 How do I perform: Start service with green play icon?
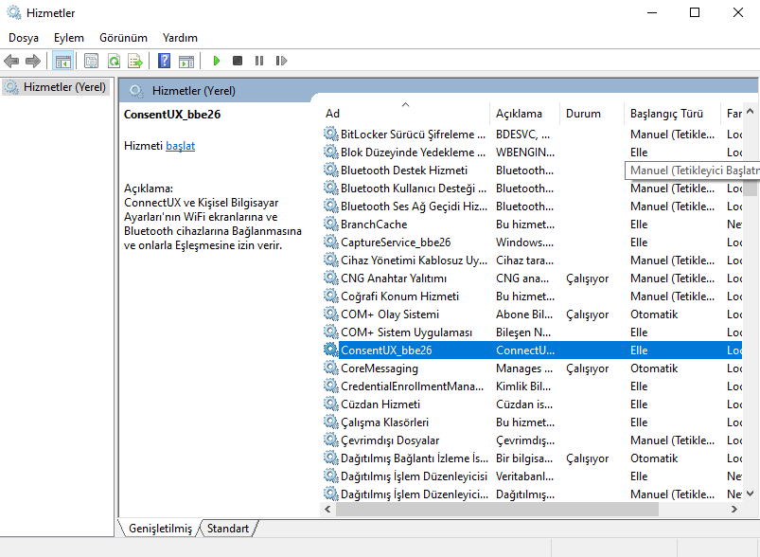217,61
